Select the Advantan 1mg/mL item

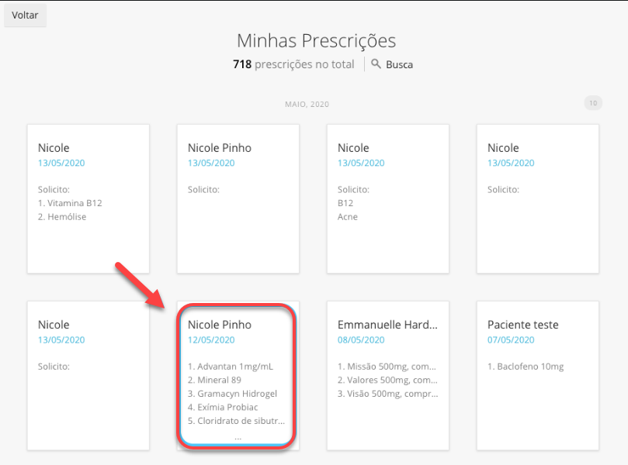click(231, 366)
